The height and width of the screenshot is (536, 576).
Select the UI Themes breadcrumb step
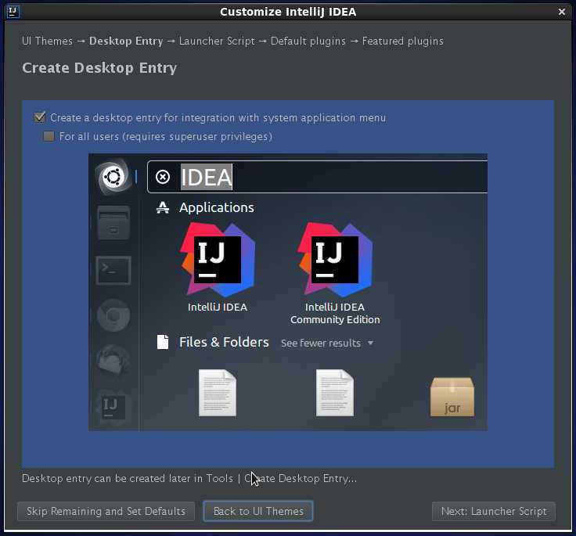[48, 41]
